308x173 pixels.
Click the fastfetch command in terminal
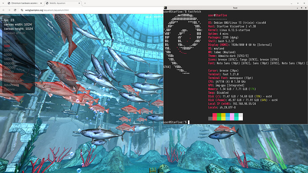point(195,12)
